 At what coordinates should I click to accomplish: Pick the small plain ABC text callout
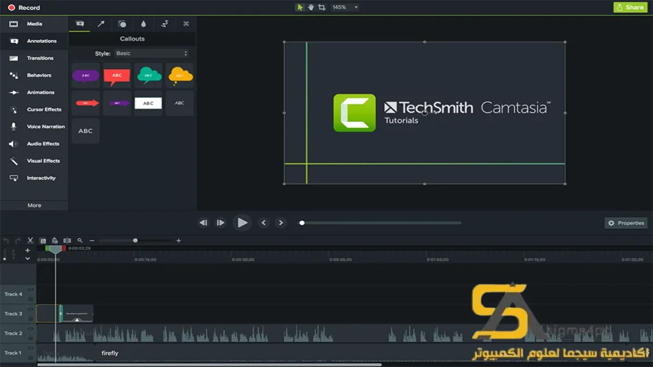pyautogui.click(x=180, y=103)
